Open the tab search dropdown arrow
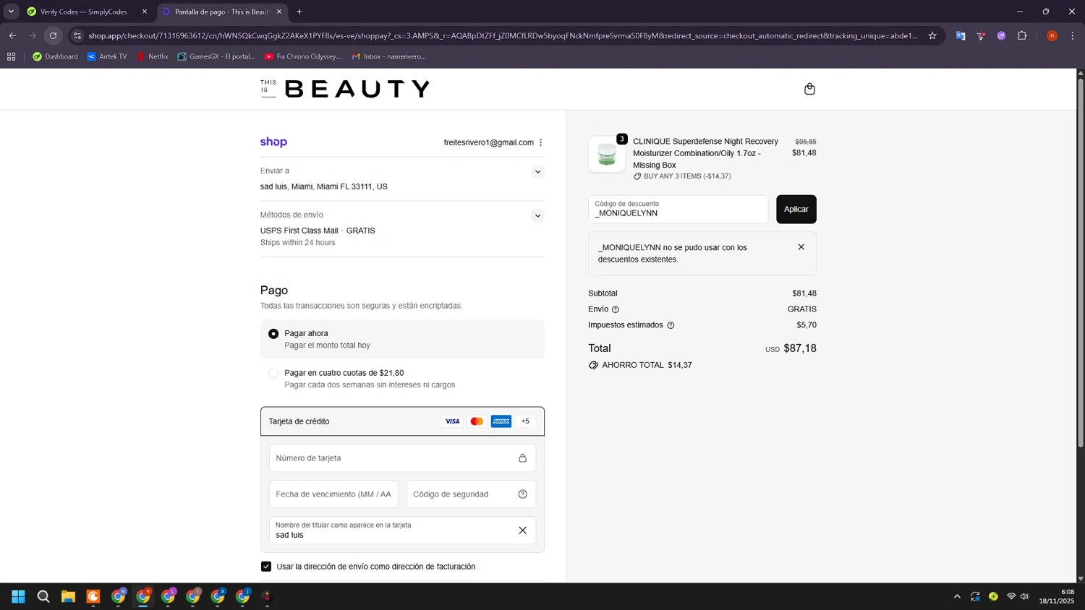The width and height of the screenshot is (1085, 610). 11,12
